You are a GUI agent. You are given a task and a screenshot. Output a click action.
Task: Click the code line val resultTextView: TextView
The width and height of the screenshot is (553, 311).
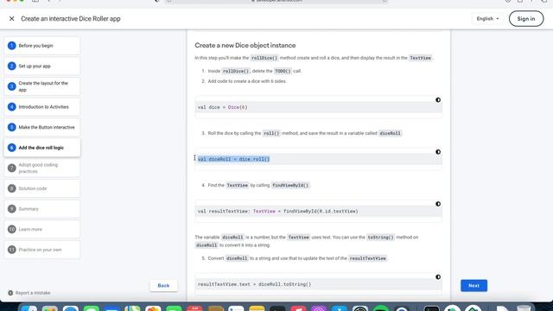278,211
